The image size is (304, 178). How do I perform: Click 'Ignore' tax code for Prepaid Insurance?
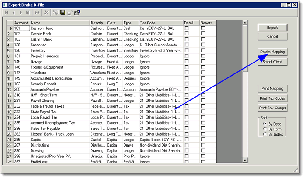coord(161,56)
